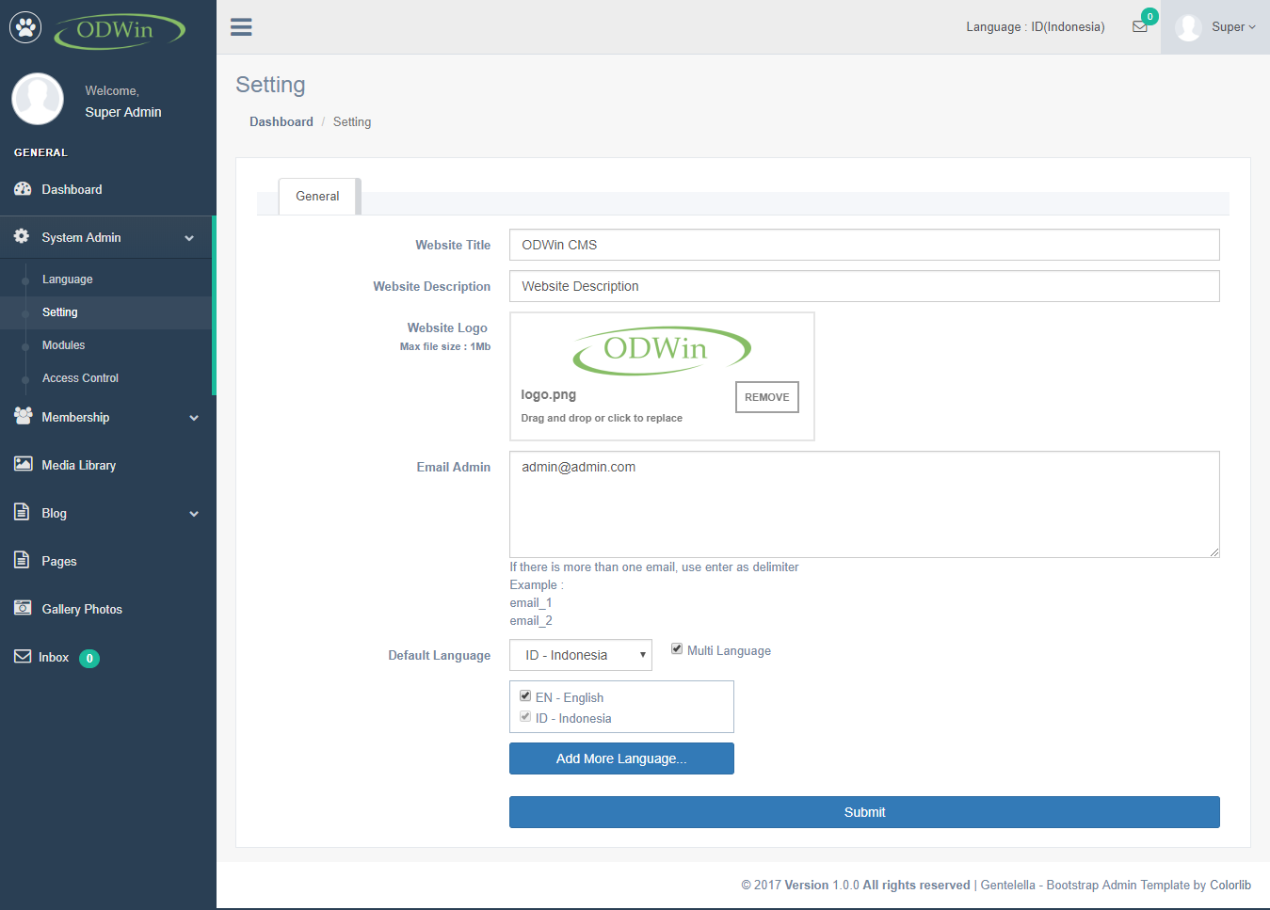Open the Inbox with 0 messages

(54, 657)
